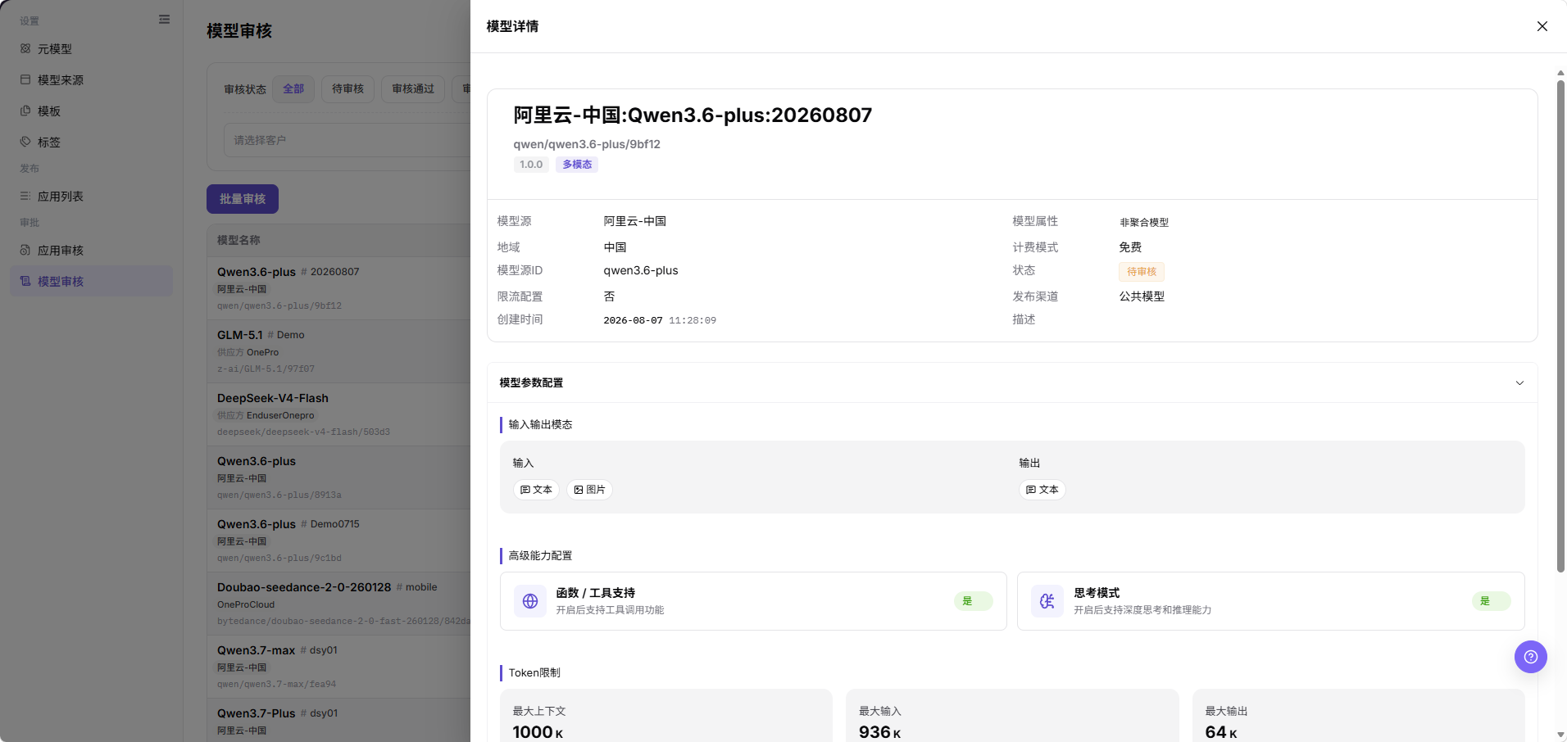Open the help question-mark floating button
The height and width of the screenshot is (742, 1567).
coord(1530,657)
